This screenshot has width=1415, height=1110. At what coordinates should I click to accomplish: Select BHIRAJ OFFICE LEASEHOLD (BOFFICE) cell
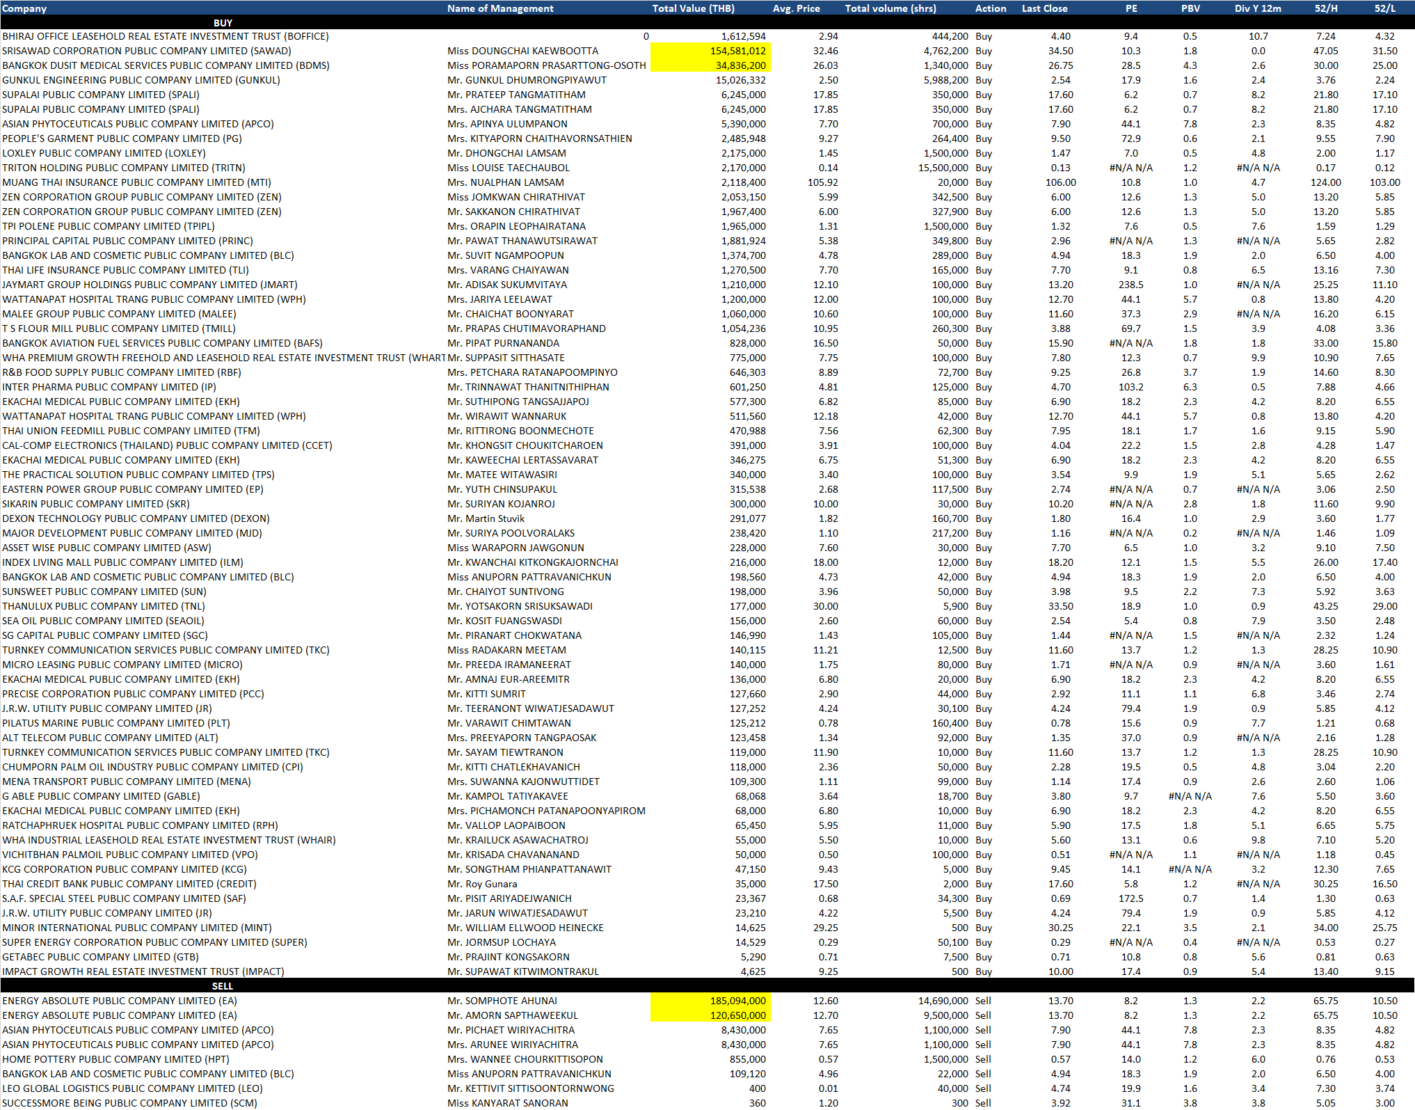166,36
